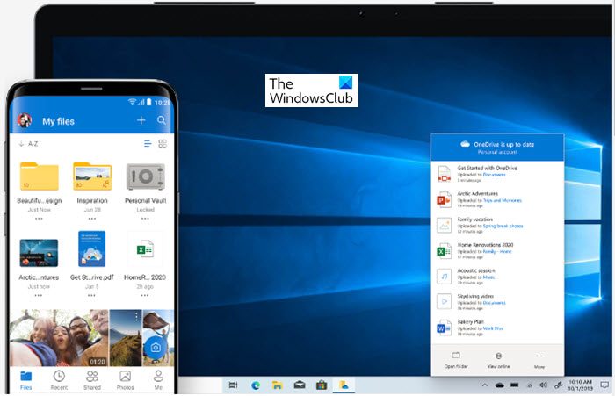
Task: Open search in the phone OneDrive app
Action: coord(162,120)
